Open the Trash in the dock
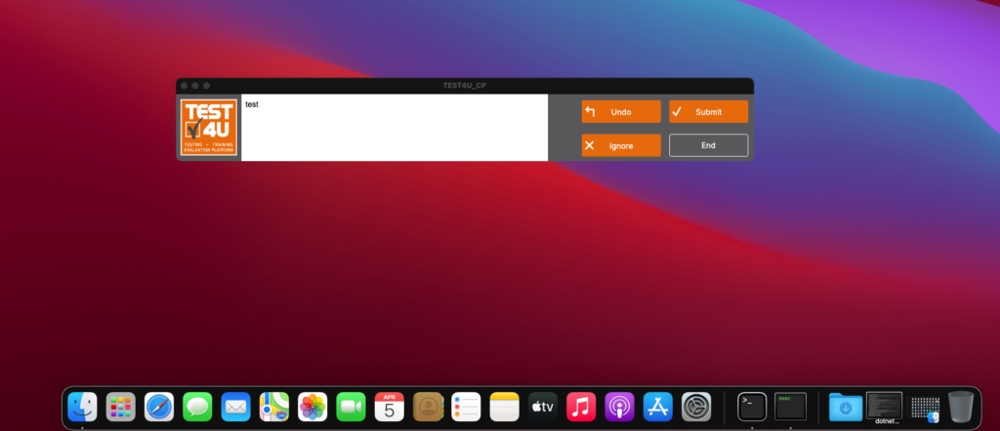Screen dimensions: 1000x431 coord(961,407)
